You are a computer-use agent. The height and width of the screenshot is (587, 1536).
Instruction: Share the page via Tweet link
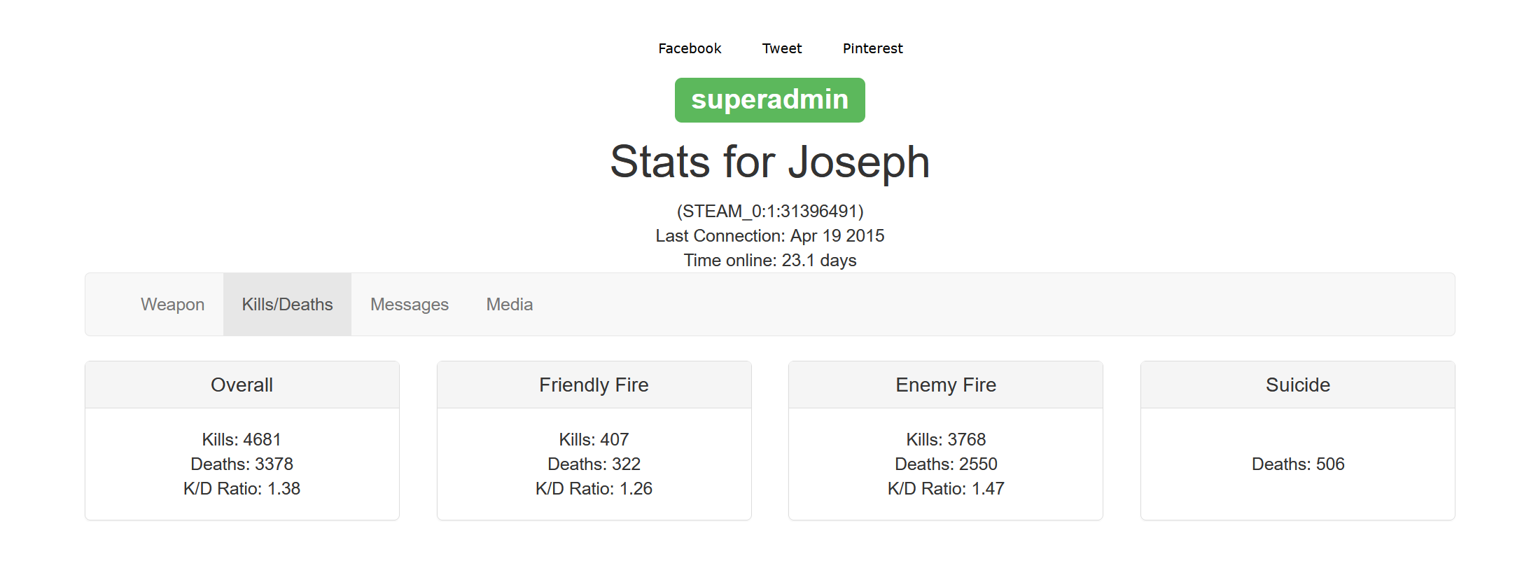click(x=781, y=48)
